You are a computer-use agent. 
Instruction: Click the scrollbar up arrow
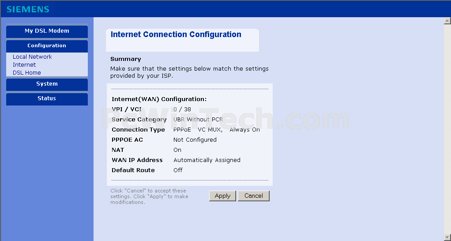tap(447, 21)
